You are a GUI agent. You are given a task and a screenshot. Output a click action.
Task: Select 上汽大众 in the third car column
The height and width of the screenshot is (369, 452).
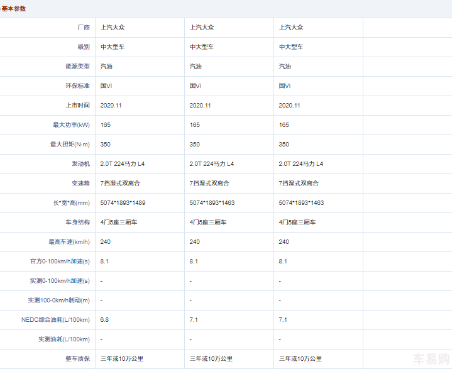pos(291,28)
